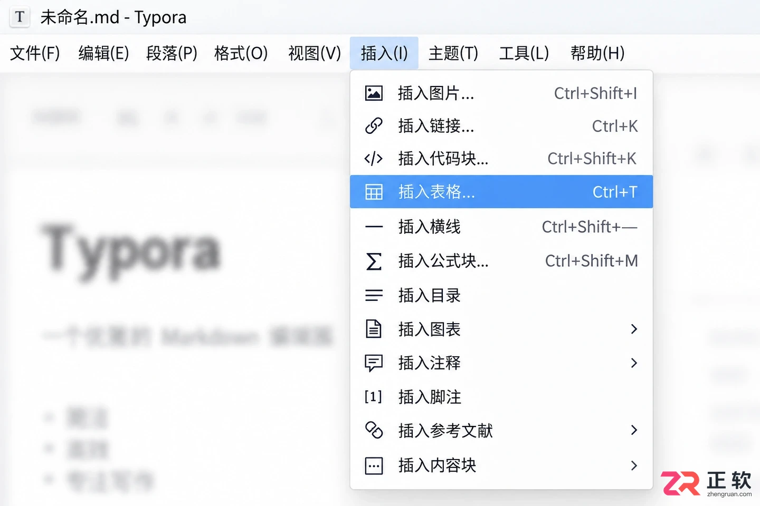Expand the 插入图表 submenu arrow
This screenshot has width=760, height=506.
tap(634, 329)
